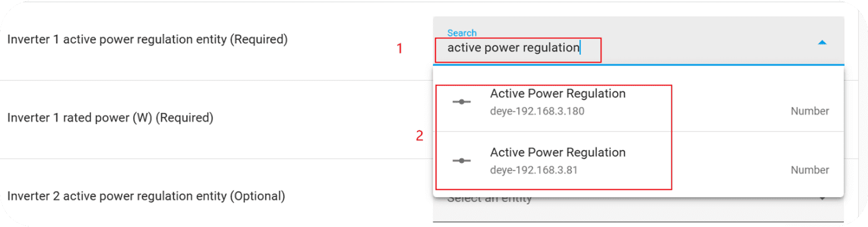Open the Inverter 2 entity dropdown arrow
This screenshot has width=868, height=227.
click(x=822, y=199)
